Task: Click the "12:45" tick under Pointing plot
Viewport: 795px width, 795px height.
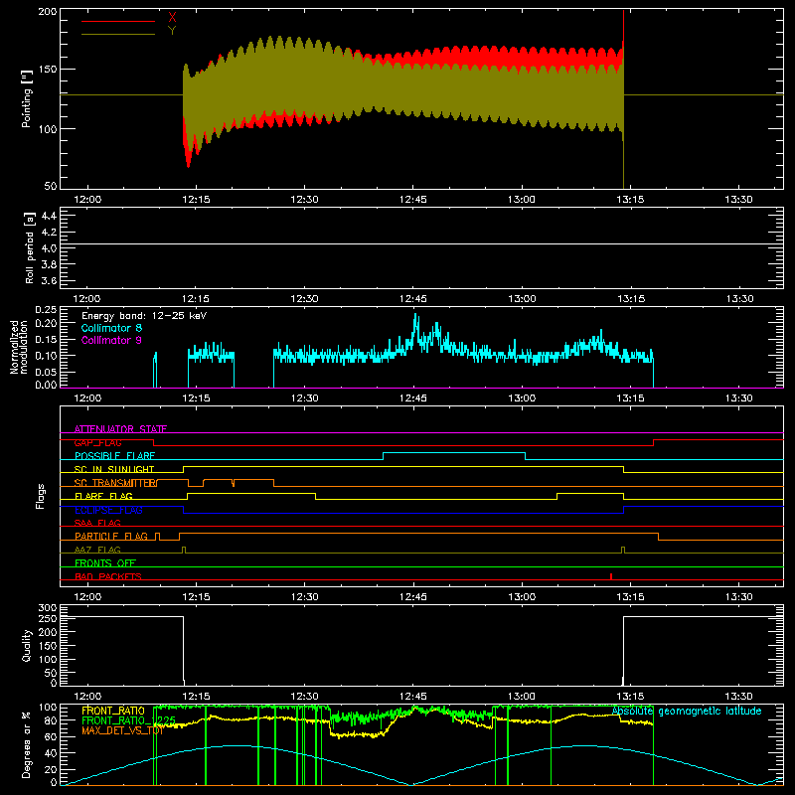Action: pos(412,200)
